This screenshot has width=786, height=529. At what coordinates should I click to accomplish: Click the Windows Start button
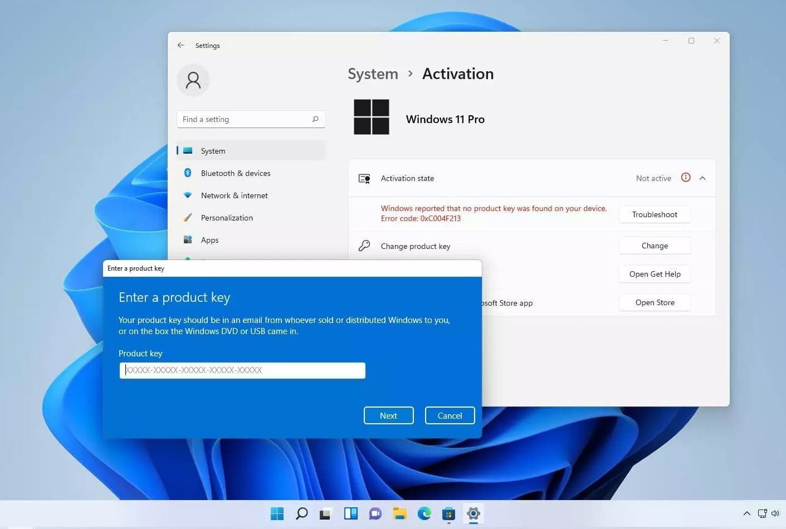[x=277, y=513]
